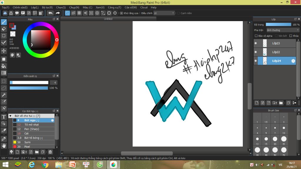The height and width of the screenshot is (169, 301).
Task: Select brush Sumi
Action: (x=34, y=142)
